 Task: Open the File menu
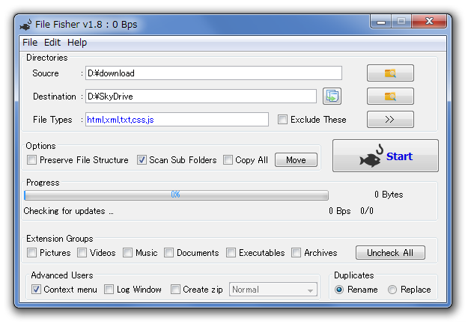point(30,43)
